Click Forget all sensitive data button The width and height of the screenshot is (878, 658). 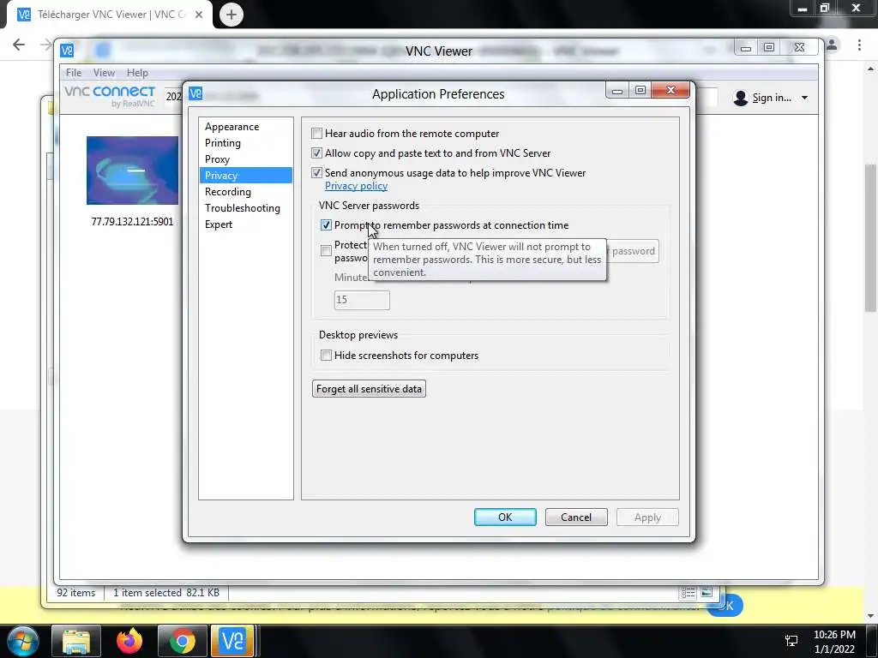tap(369, 389)
